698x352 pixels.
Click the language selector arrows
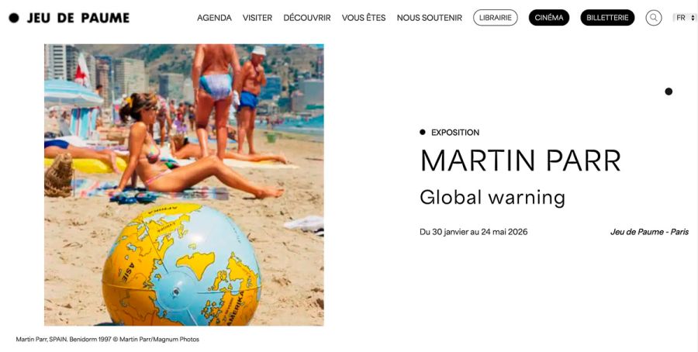click(x=693, y=18)
